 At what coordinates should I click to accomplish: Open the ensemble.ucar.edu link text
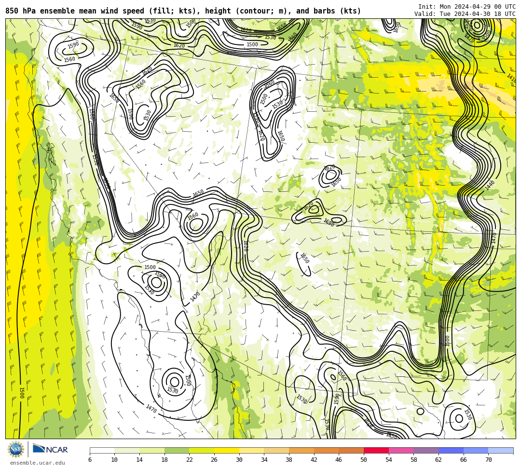38,463
